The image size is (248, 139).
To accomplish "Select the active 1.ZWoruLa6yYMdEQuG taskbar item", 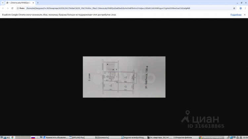I will click(x=212, y=138).
